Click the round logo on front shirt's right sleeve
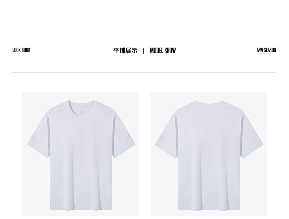This screenshot has height=219, width=289. [129, 137]
